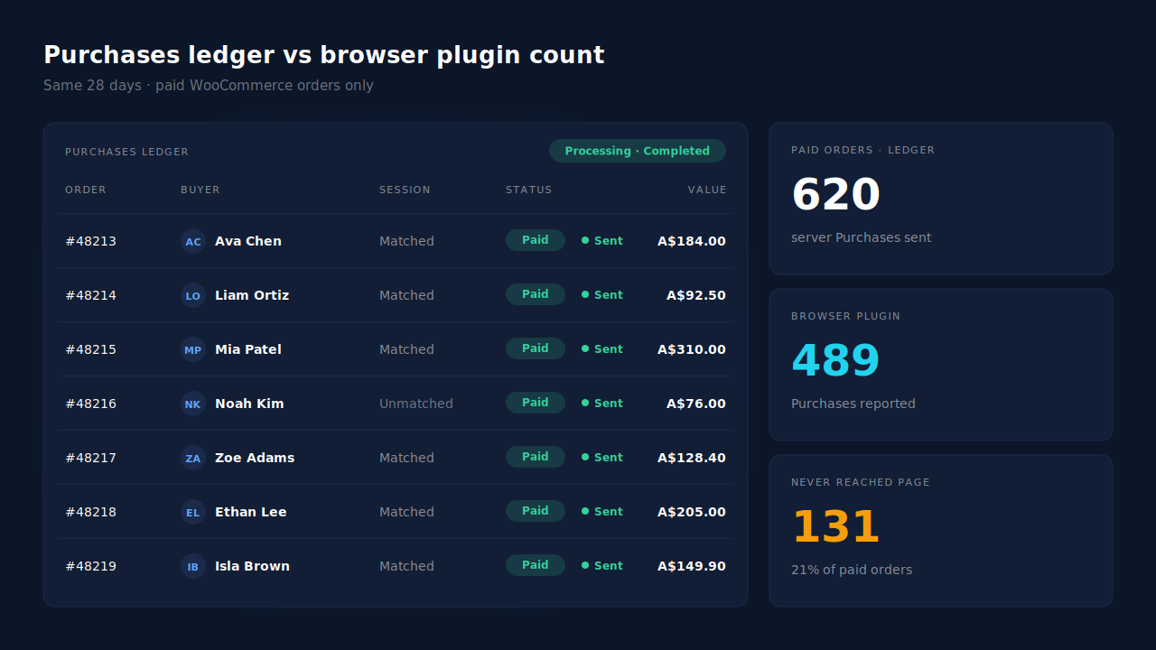
Task: Click the STATUS column header
Action: click(x=528, y=190)
